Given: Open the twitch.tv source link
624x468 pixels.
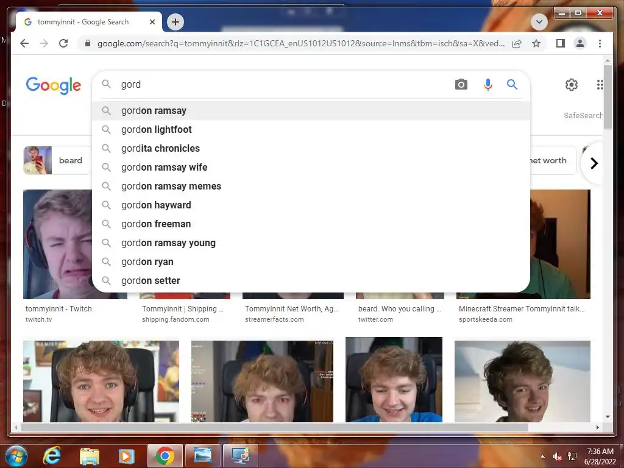Looking at the screenshot, I should [38, 319].
